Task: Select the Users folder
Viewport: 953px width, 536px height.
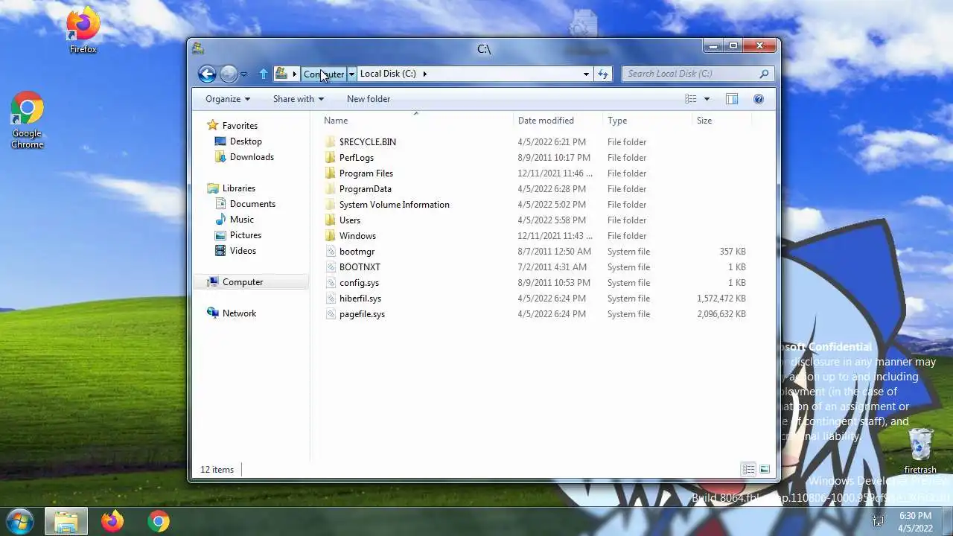Action: pyautogui.click(x=349, y=220)
